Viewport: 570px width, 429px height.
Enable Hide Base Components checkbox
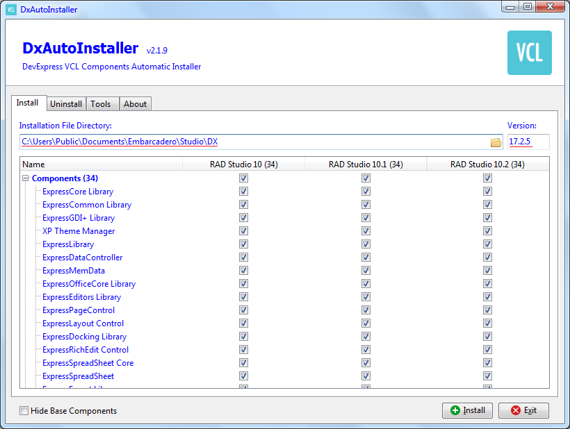pos(24,411)
